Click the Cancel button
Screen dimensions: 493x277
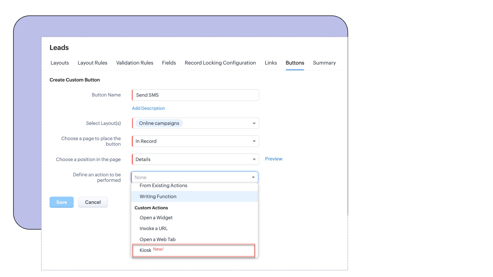click(x=93, y=202)
